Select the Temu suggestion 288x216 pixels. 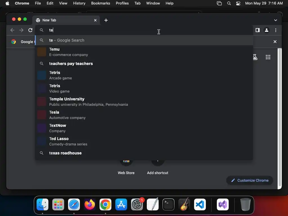point(144,52)
